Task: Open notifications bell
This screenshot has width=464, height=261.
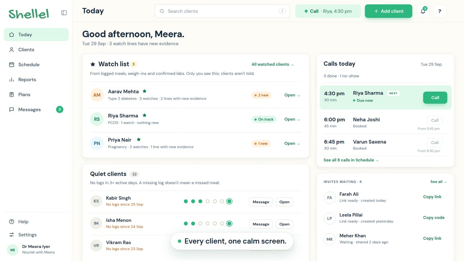Action: pos(423,11)
